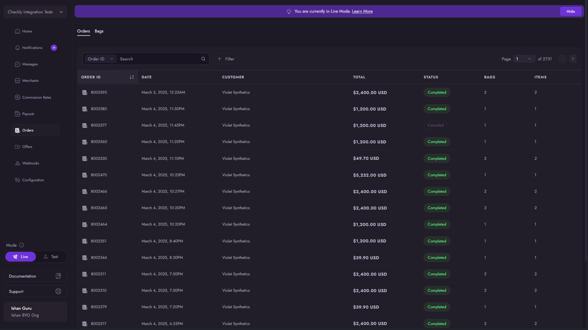Click the order Search input field
The image size is (588, 330).
pyautogui.click(x=159, y=59)
